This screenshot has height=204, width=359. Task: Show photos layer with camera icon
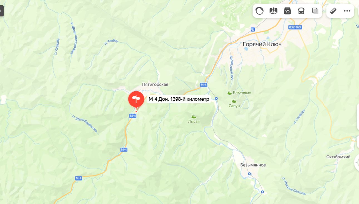coord(287,11)
